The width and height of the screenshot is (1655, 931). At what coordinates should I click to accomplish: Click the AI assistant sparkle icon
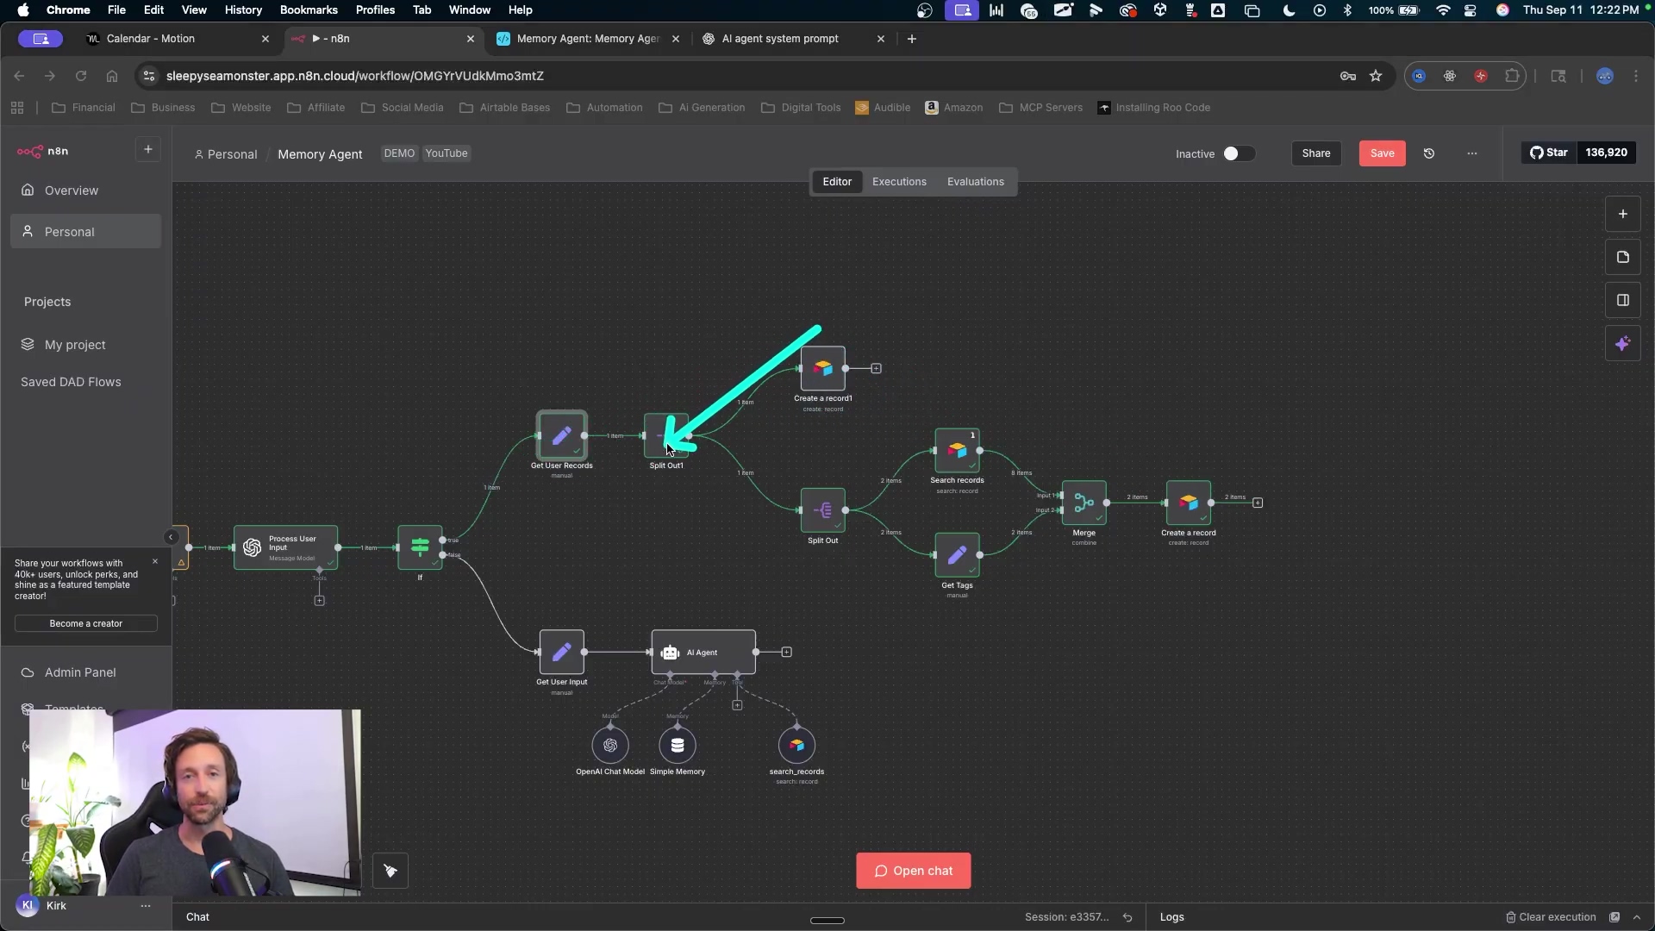(1622, 344)
